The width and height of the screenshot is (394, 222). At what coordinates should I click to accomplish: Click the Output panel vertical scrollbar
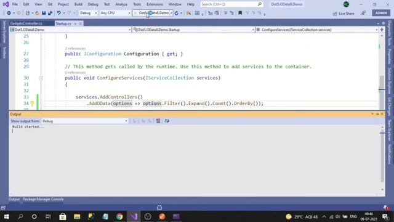[382, 158]
